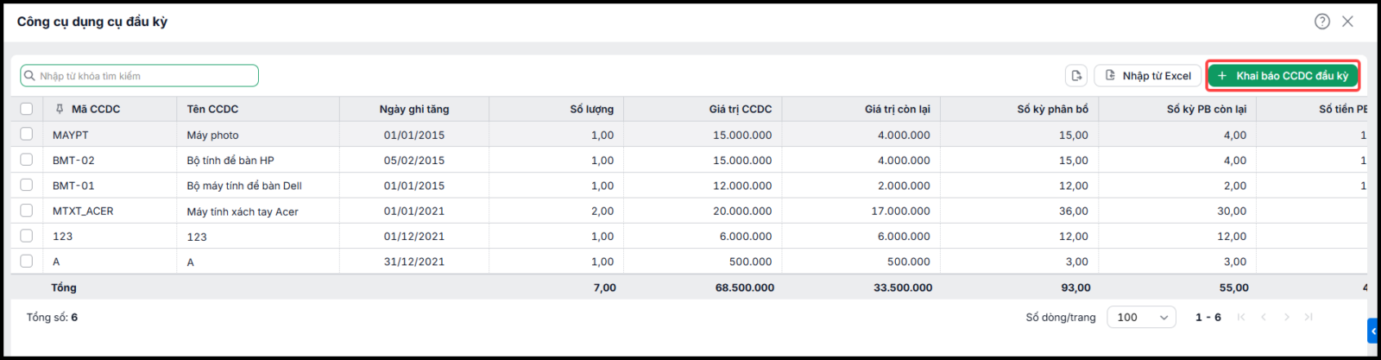Sort by Ngày ghi tăng column header
The width and height of the screenshot is (1381, 360).
pos(414,109)
